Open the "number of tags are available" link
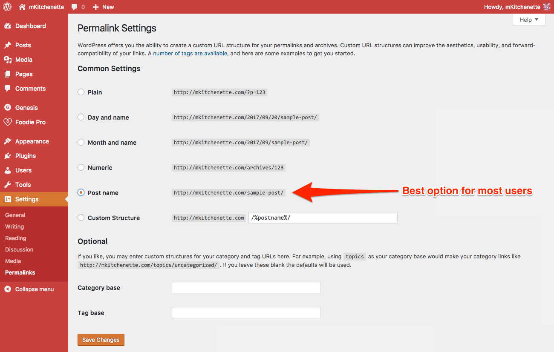 click(x=190, y=54)
